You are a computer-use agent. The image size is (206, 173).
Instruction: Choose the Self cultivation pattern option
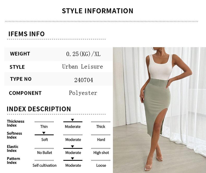click(45, 165)
